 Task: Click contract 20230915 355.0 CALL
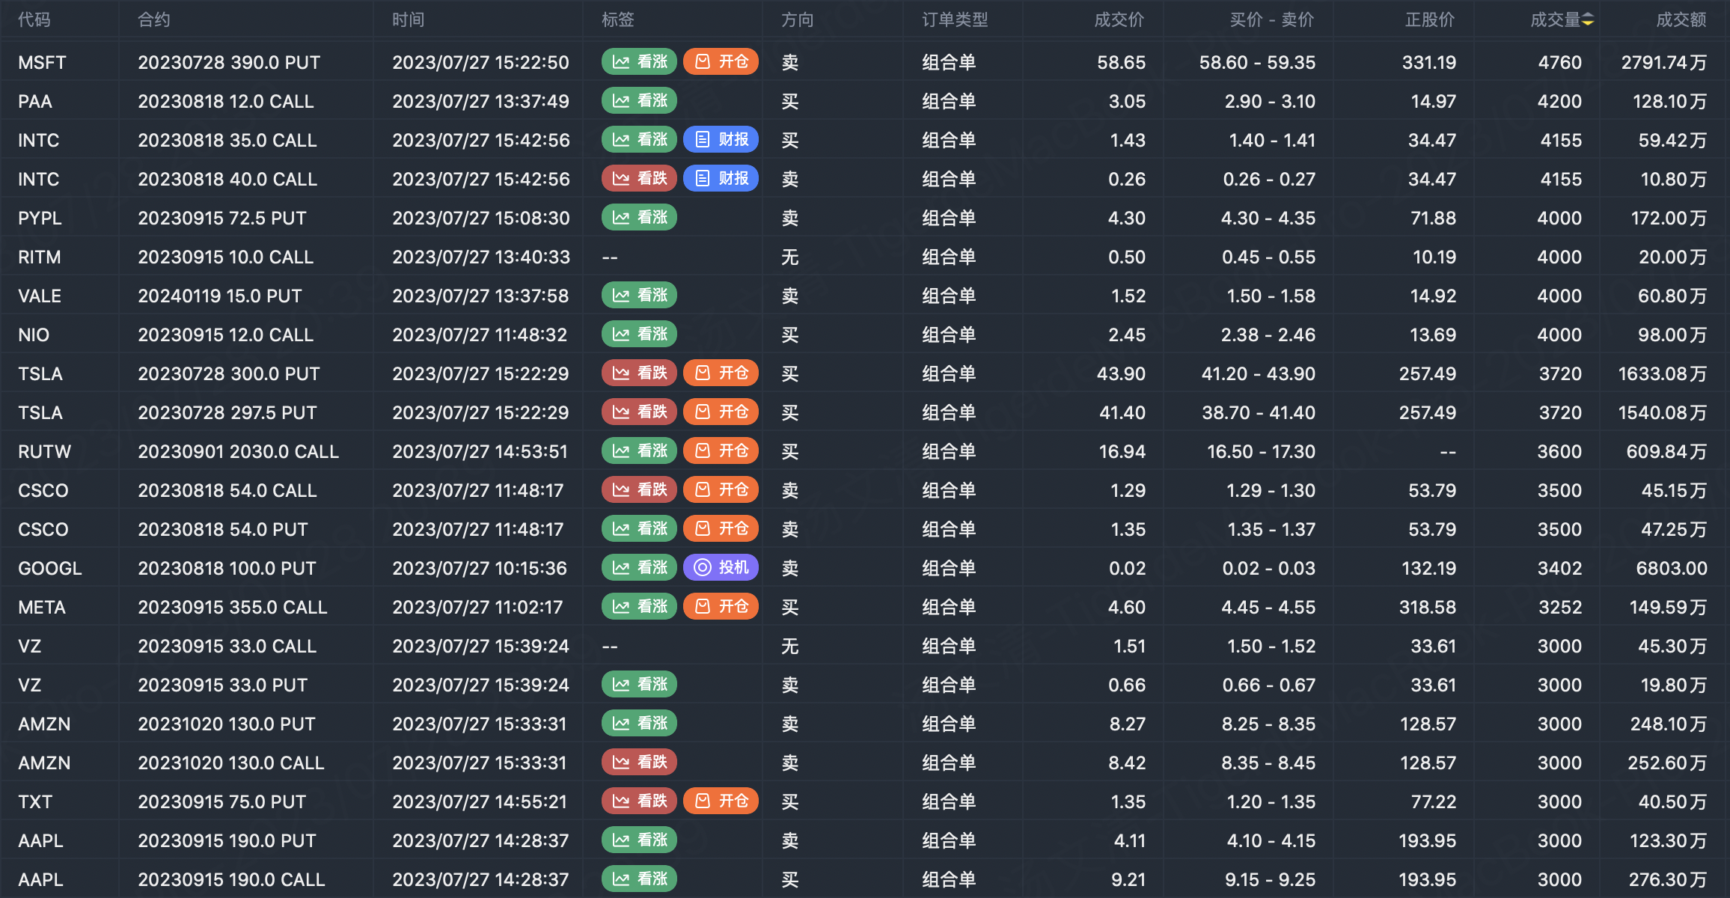pos(233,607)
